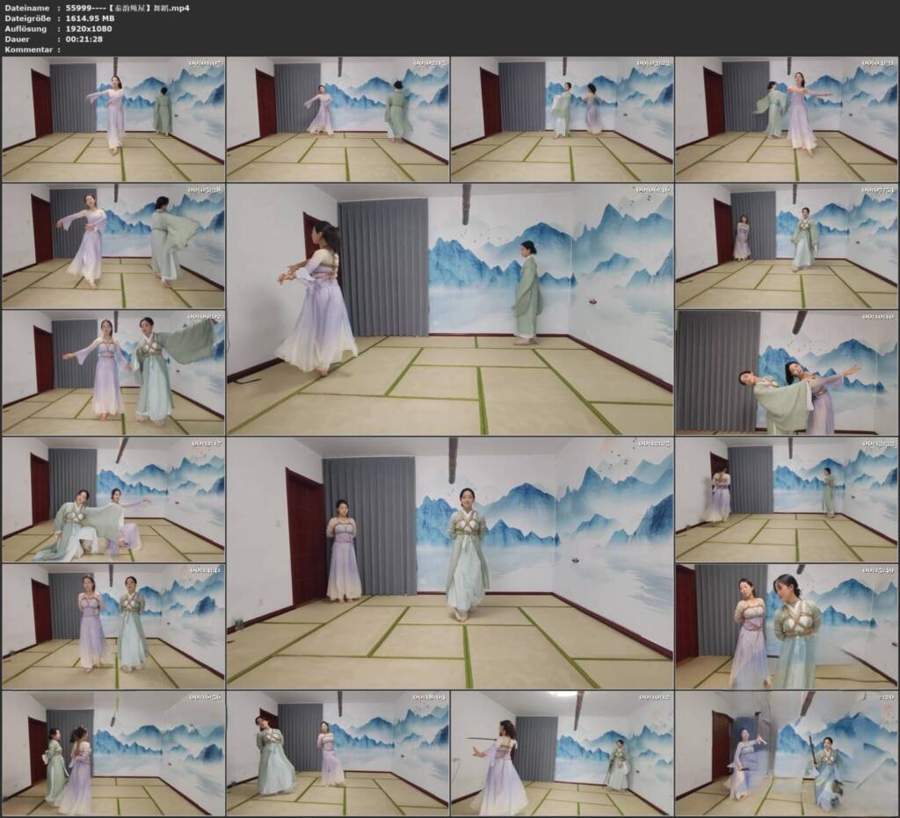Select the frame stamped 00:02:15

(338, 119)
